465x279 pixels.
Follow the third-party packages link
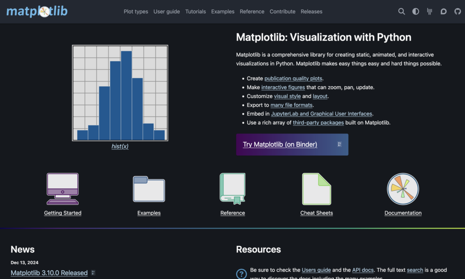318,123
